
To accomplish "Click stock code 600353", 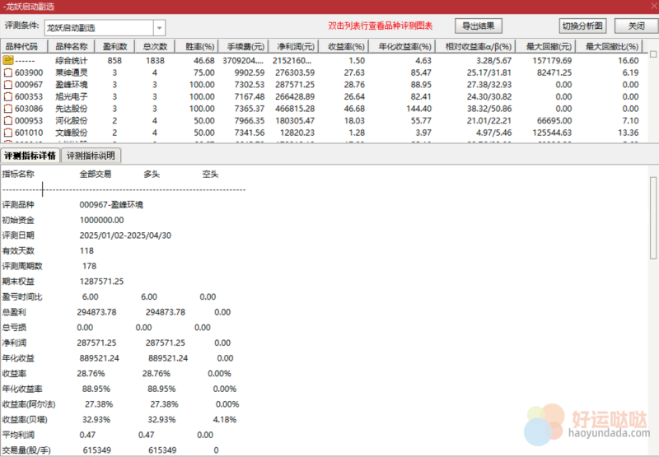I will coord(29,96).
